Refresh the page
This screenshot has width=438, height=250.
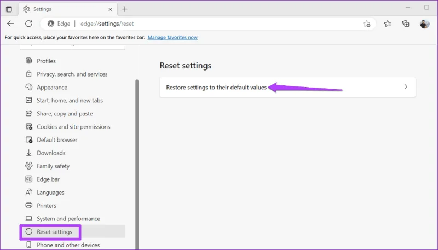coord(28,24)
